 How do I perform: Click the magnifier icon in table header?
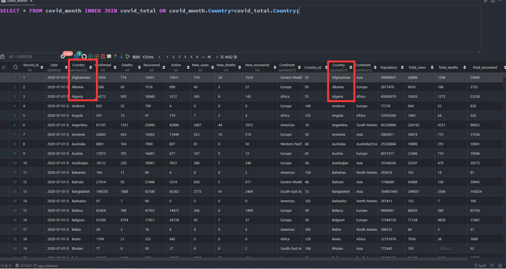(15, 67)
